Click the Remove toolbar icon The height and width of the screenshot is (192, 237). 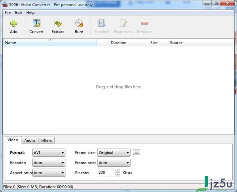144,23
